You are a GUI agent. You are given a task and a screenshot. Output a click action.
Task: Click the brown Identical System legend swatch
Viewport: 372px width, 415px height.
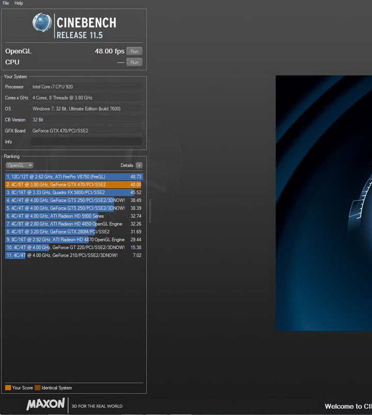(x=37, y=388)
